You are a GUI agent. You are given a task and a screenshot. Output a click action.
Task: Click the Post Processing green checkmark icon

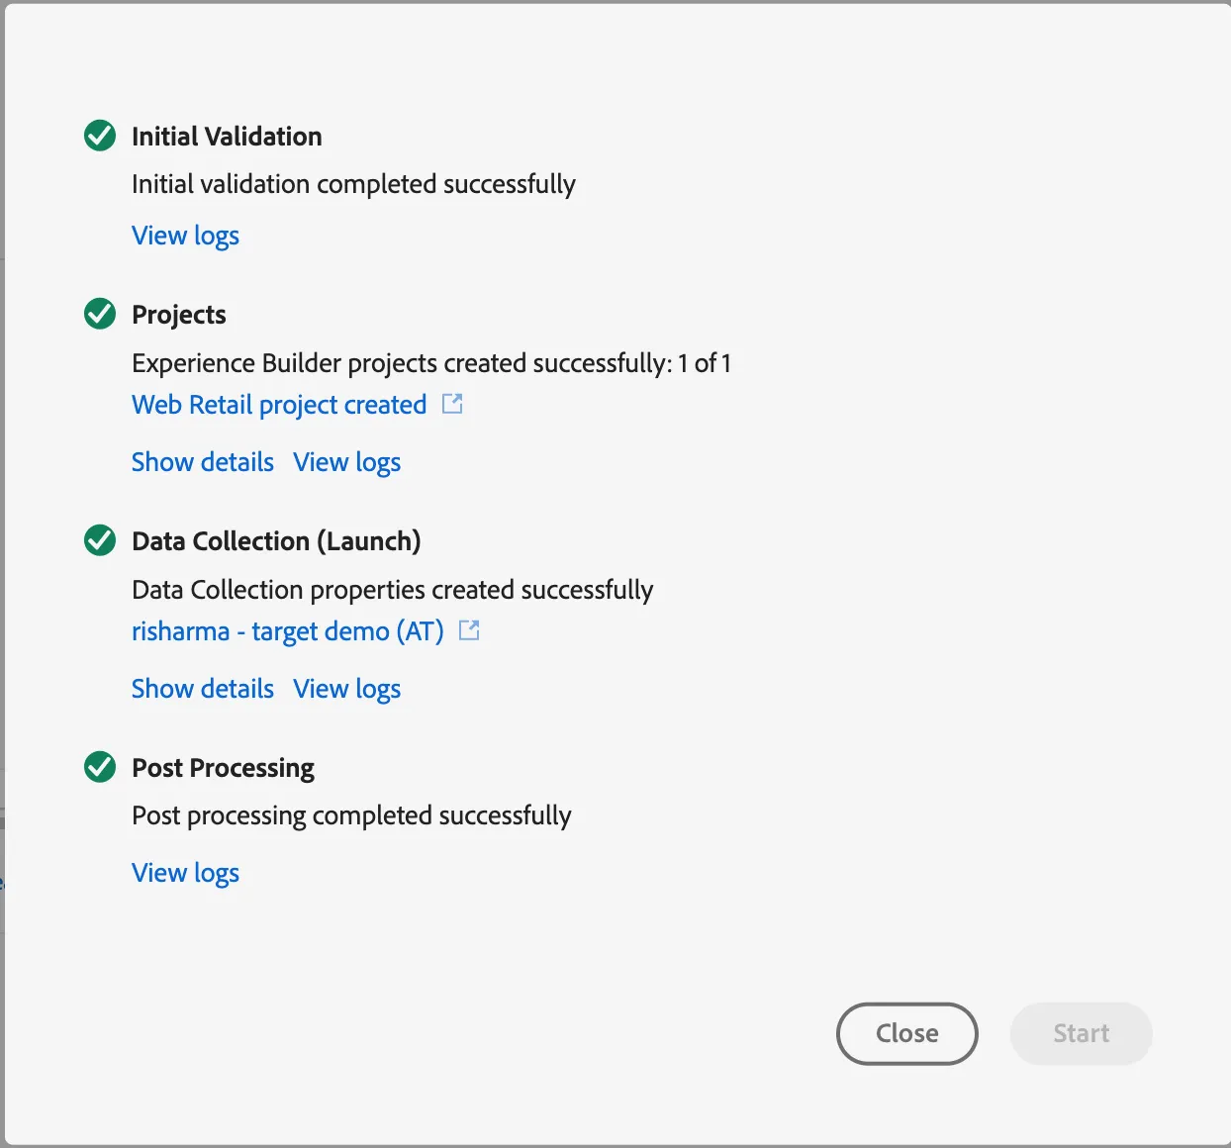[100, 767]
